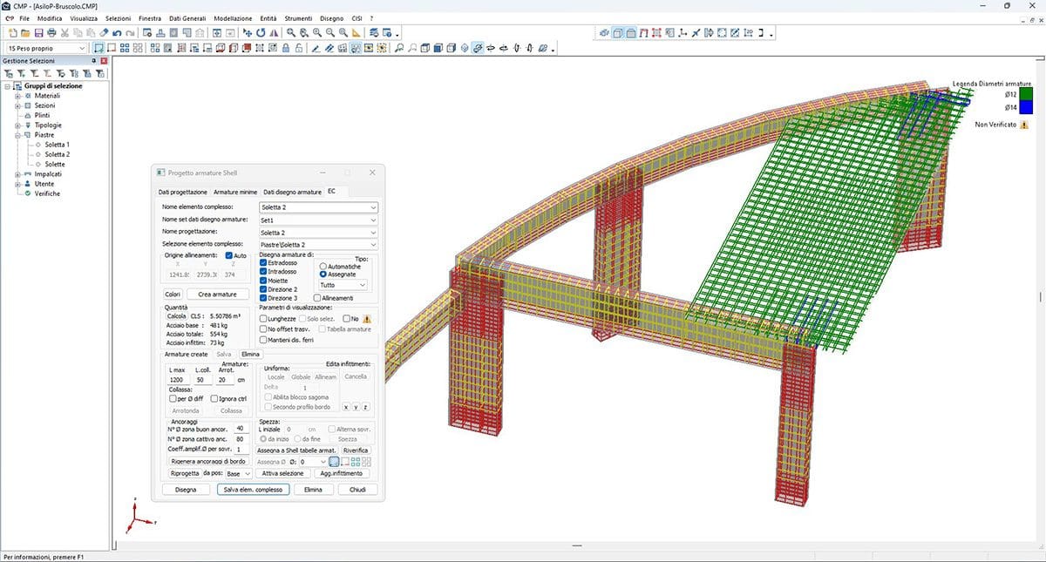Click the warning triangle in Parametri di visualizzazione
The height and width of the screenshot is (562, 1046).
tap(367, 319)
